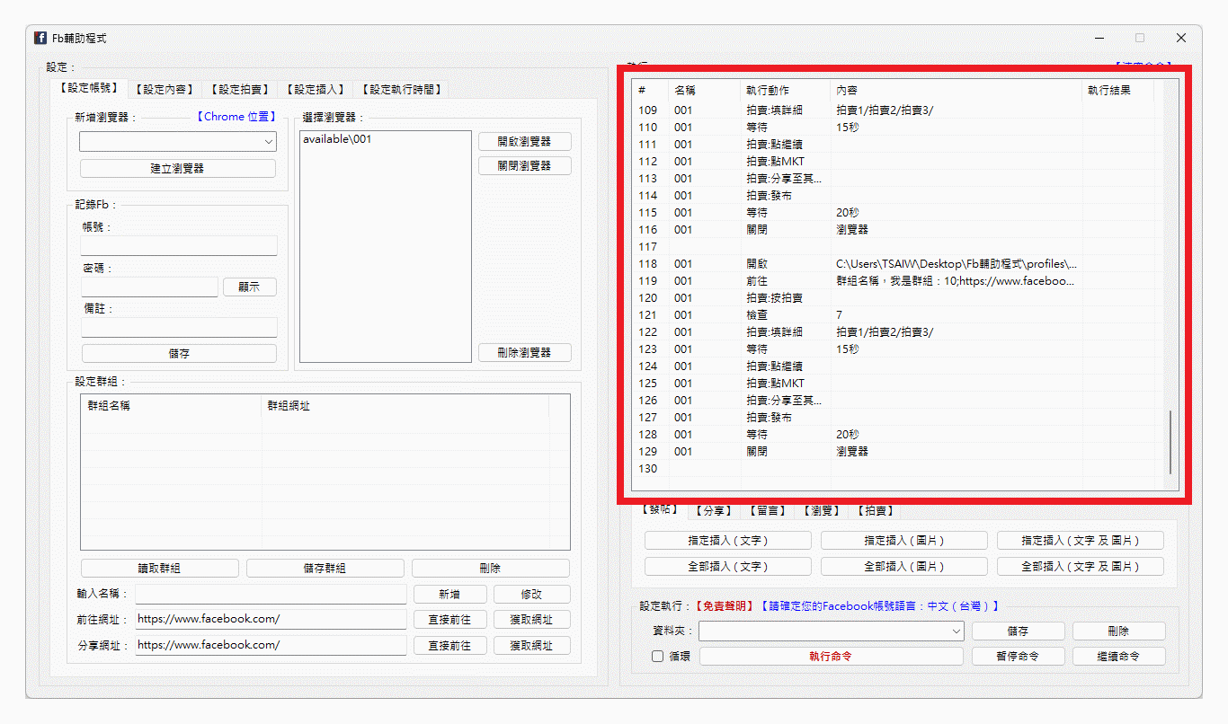Click the Fb app icon in title bar
The image size is (1228, 724).
pyautogui.click(x=40, y=38)
